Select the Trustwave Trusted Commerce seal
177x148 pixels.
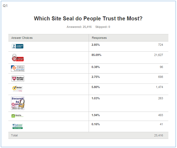(18, 126)
